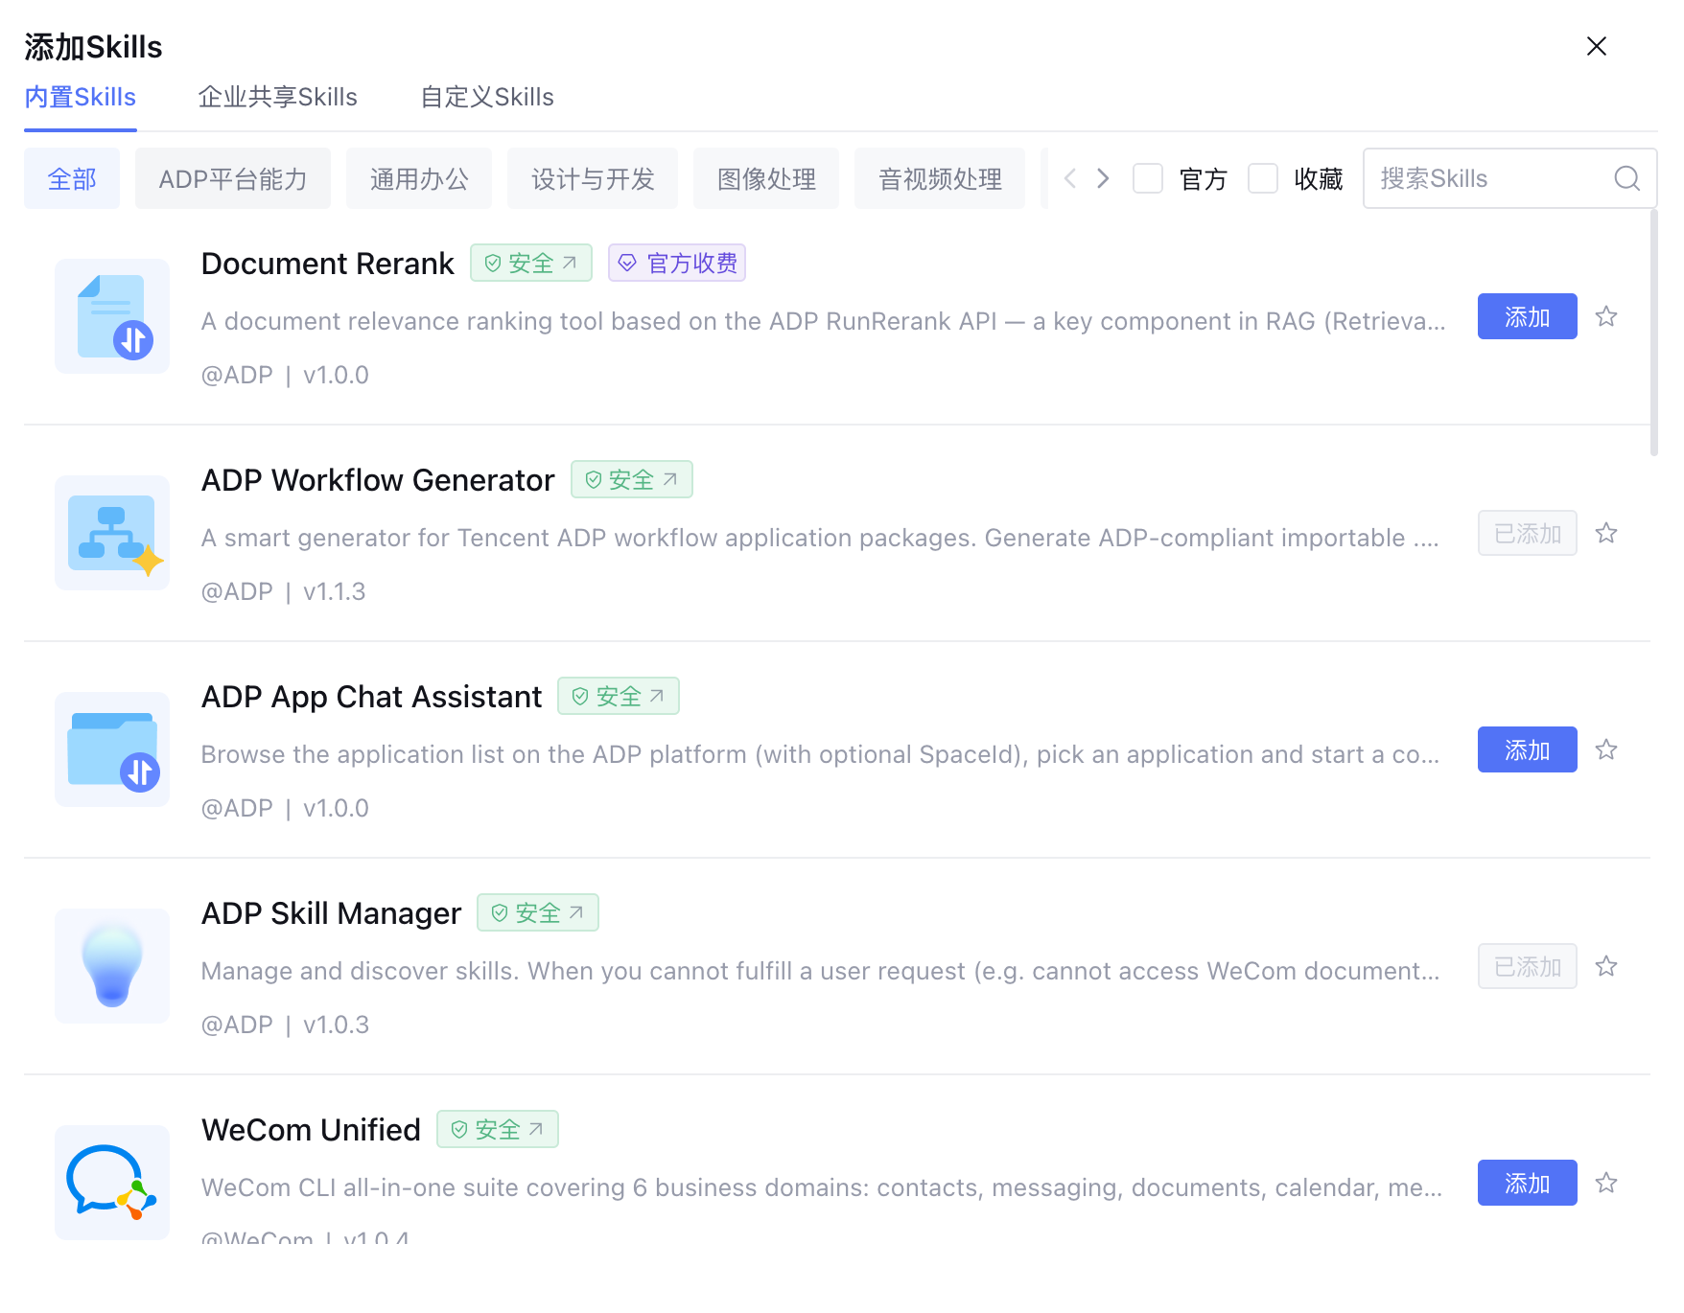1684x1313 pixels.
Task: Click the Document Rerank description text
Action: point(823,321)
